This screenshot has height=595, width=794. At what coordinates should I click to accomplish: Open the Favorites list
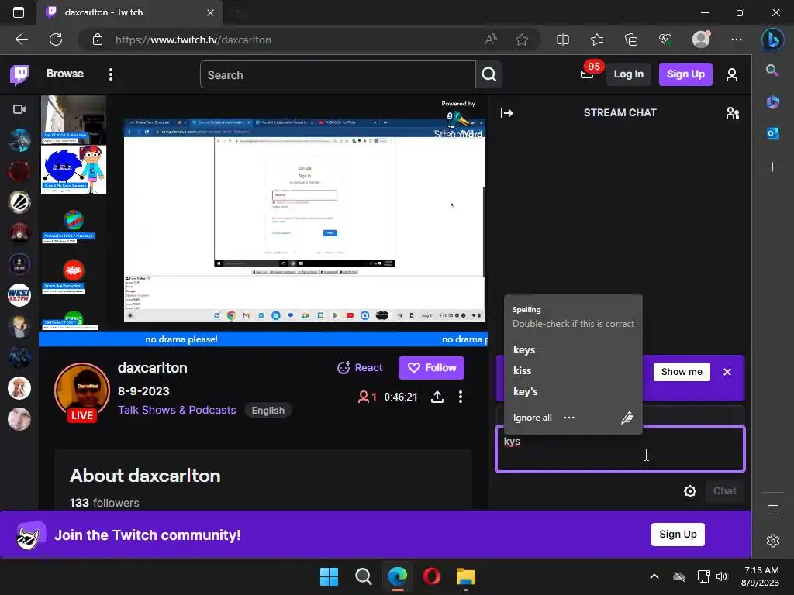[x=597, y=40]
